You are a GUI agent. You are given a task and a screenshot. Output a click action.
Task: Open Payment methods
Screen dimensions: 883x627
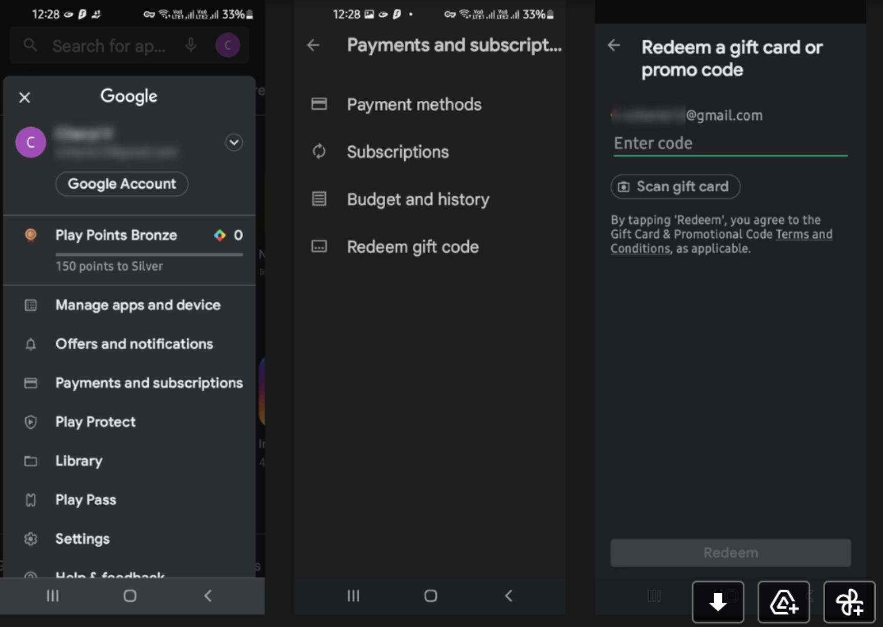[430, 104]
